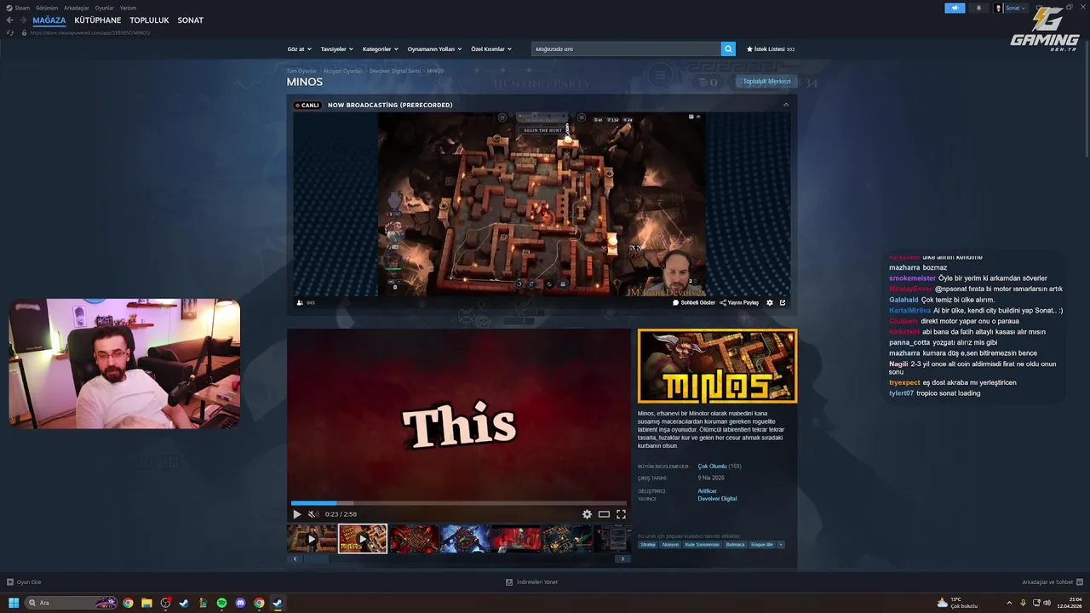
Task: Click the Rogue-lite tag
Action: pyautogui.click(x=762, y=545)
